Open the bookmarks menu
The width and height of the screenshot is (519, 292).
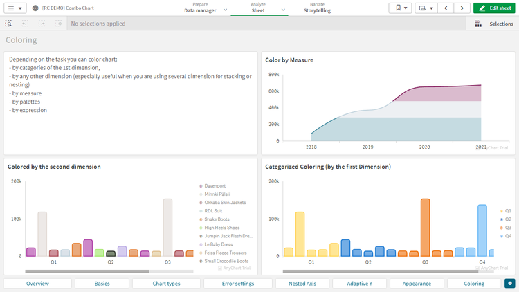[x=399, y=8]
